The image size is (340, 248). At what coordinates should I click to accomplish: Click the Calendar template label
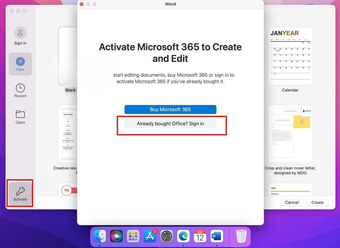click(x=290, y=90)
